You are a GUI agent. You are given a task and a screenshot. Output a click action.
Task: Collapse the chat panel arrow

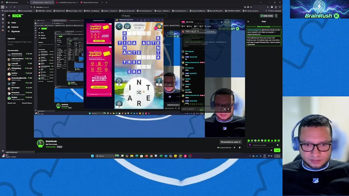(x=248, y=22)
